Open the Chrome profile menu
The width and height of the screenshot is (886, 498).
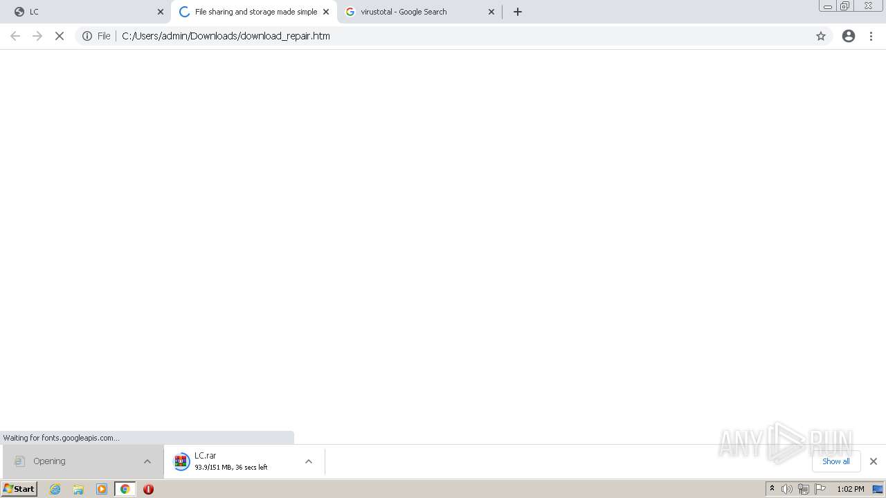point(849,36)
